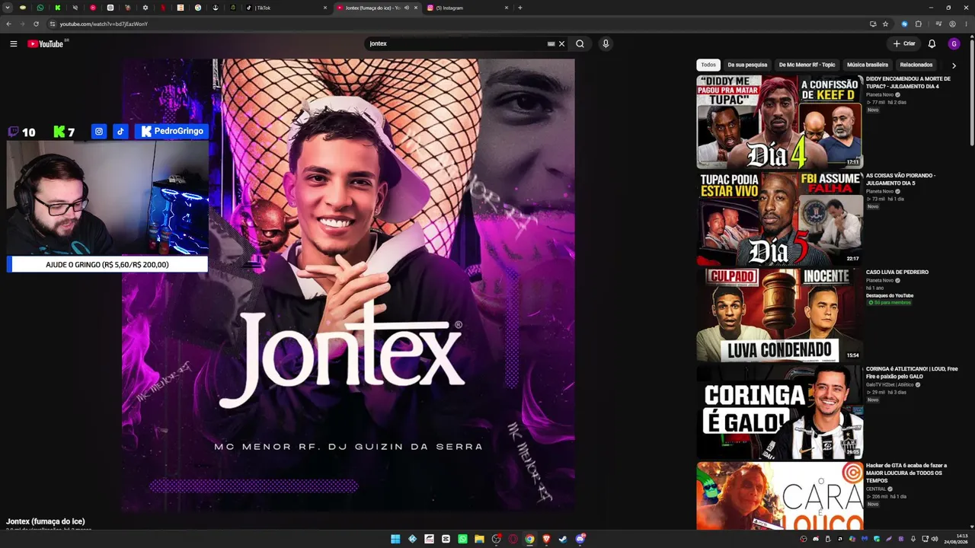
Task: Run search with magnifying glass button
Action: 580,44
